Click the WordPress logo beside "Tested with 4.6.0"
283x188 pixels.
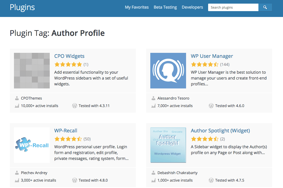pyautogui.click(x=211, y=106)
